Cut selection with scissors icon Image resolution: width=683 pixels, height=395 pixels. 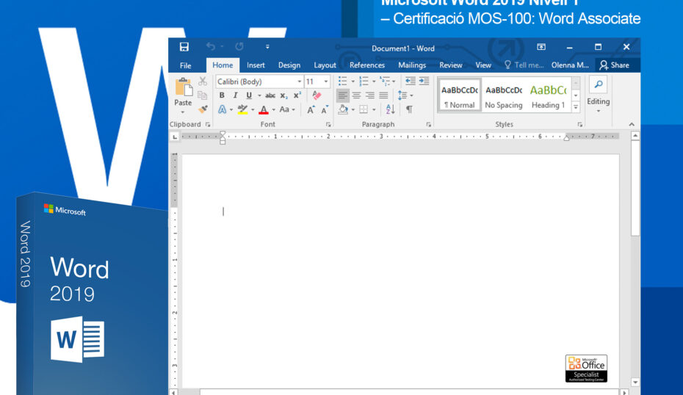coord(203,81)
